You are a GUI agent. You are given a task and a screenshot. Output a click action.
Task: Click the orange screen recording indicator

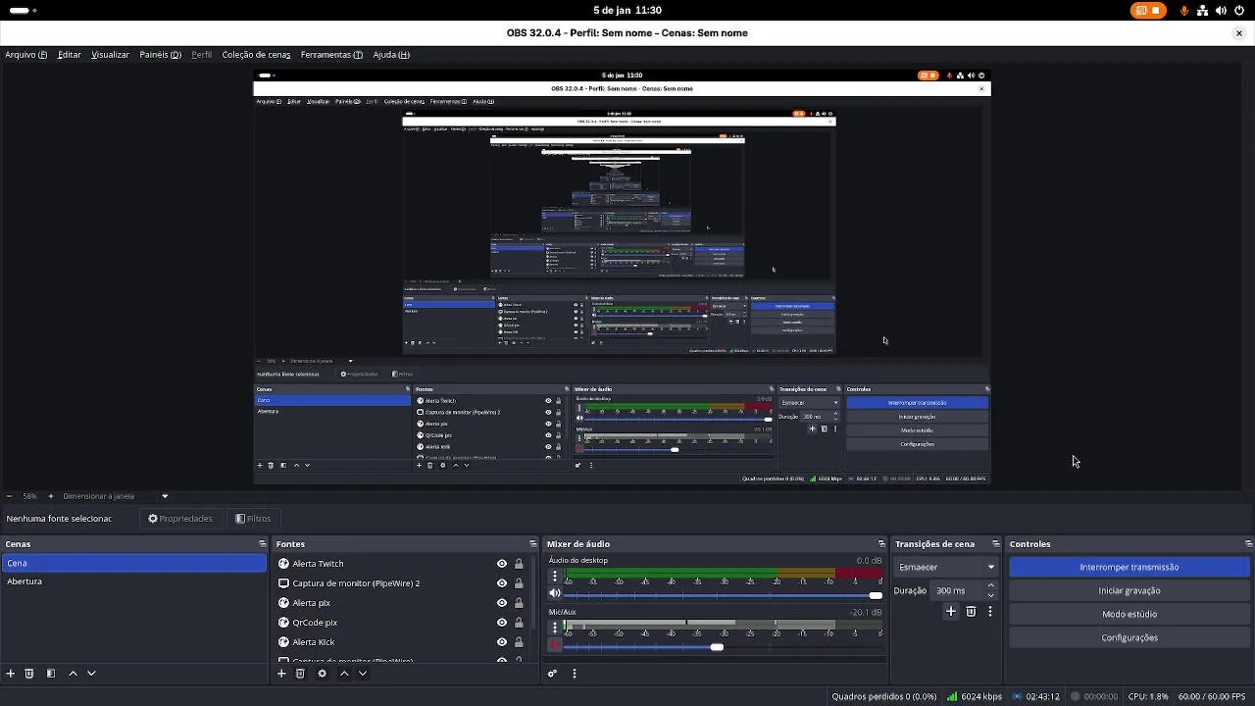point(1147,11)
